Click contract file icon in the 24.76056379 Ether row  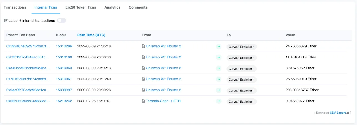143,46
